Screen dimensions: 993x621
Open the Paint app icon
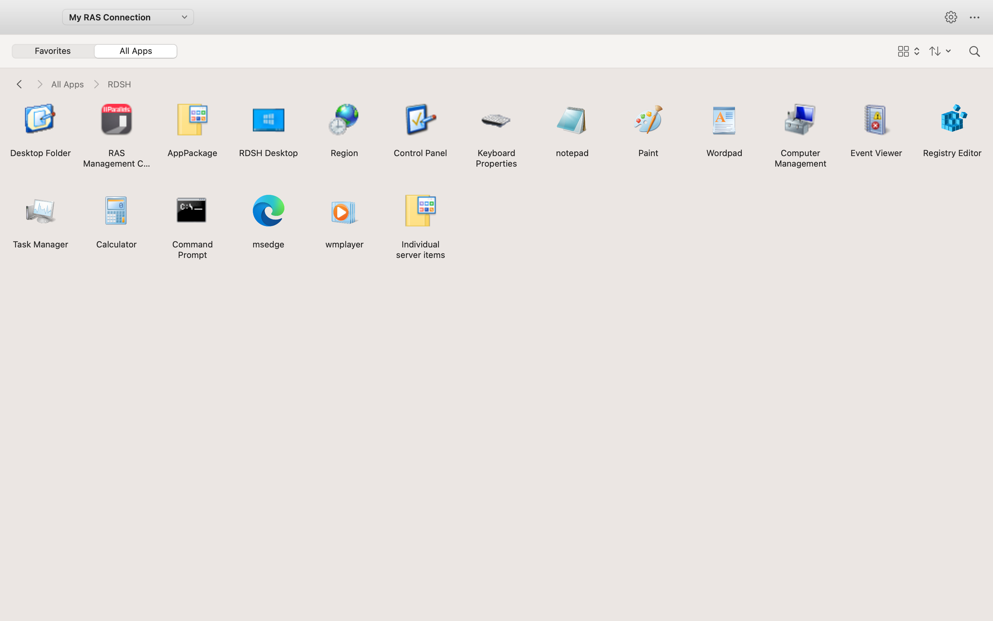[648, 120]
